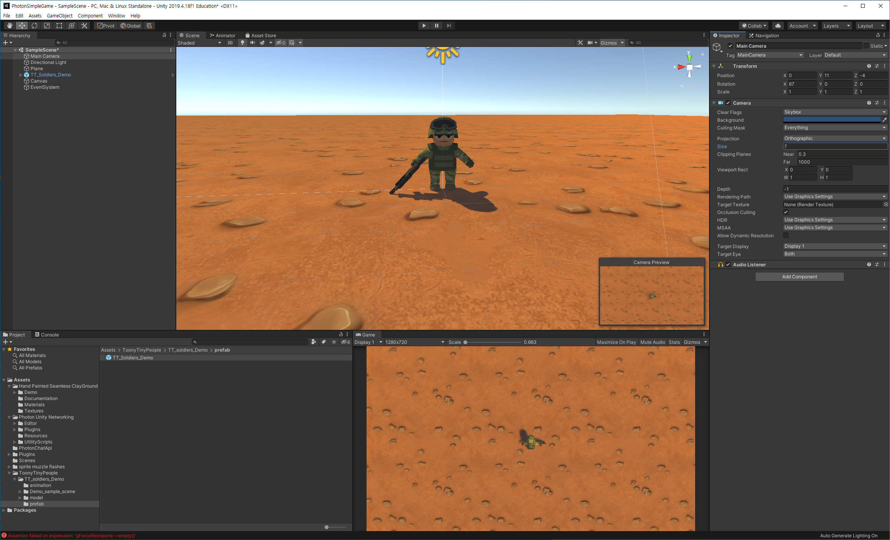Disable the Audio Listener component checkbox

pos(728,264)
